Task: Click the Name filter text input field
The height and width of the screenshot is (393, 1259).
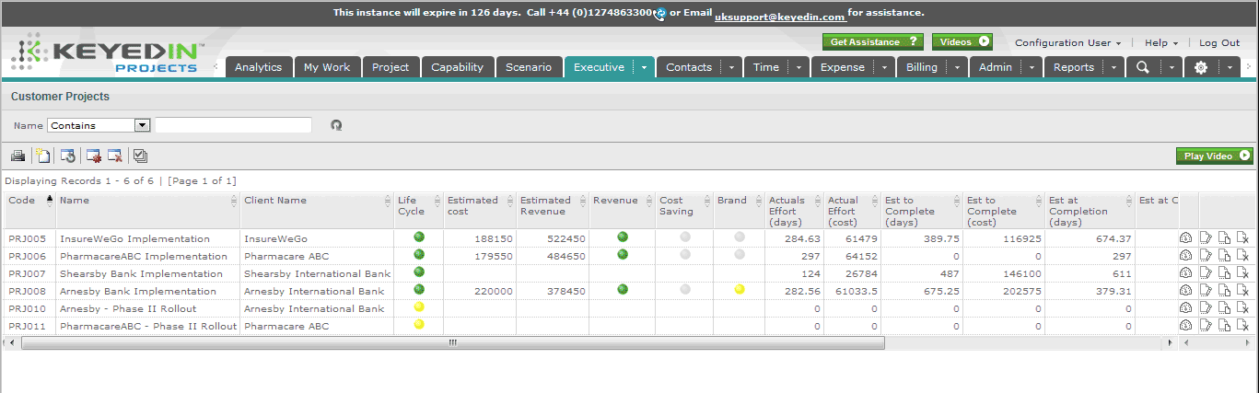Action: (x=233, y=125)
